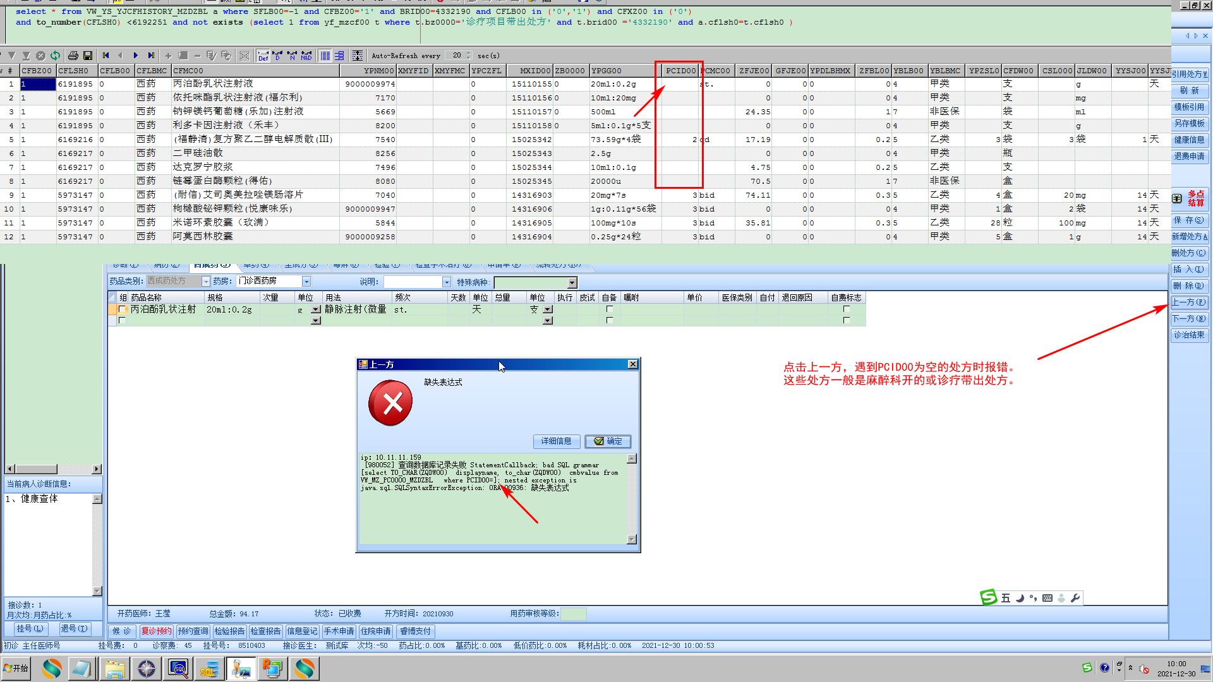1213x682 pixels.
Task: Check the 自费标志 checkbox in first row
Action: pyautogui.click(x=846, y=309)
